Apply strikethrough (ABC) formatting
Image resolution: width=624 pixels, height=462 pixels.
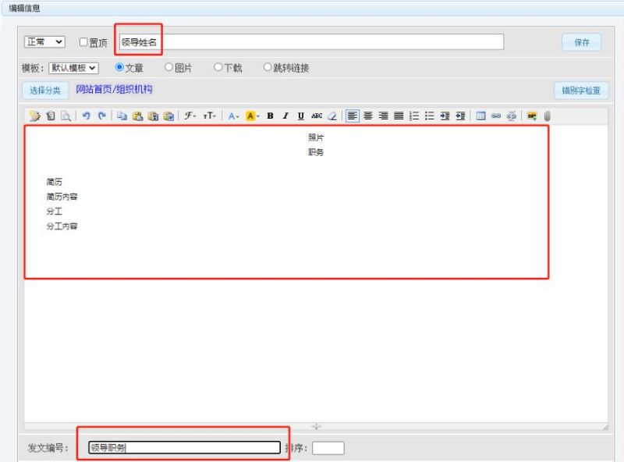pyautogui.click(x=316, y=115)
